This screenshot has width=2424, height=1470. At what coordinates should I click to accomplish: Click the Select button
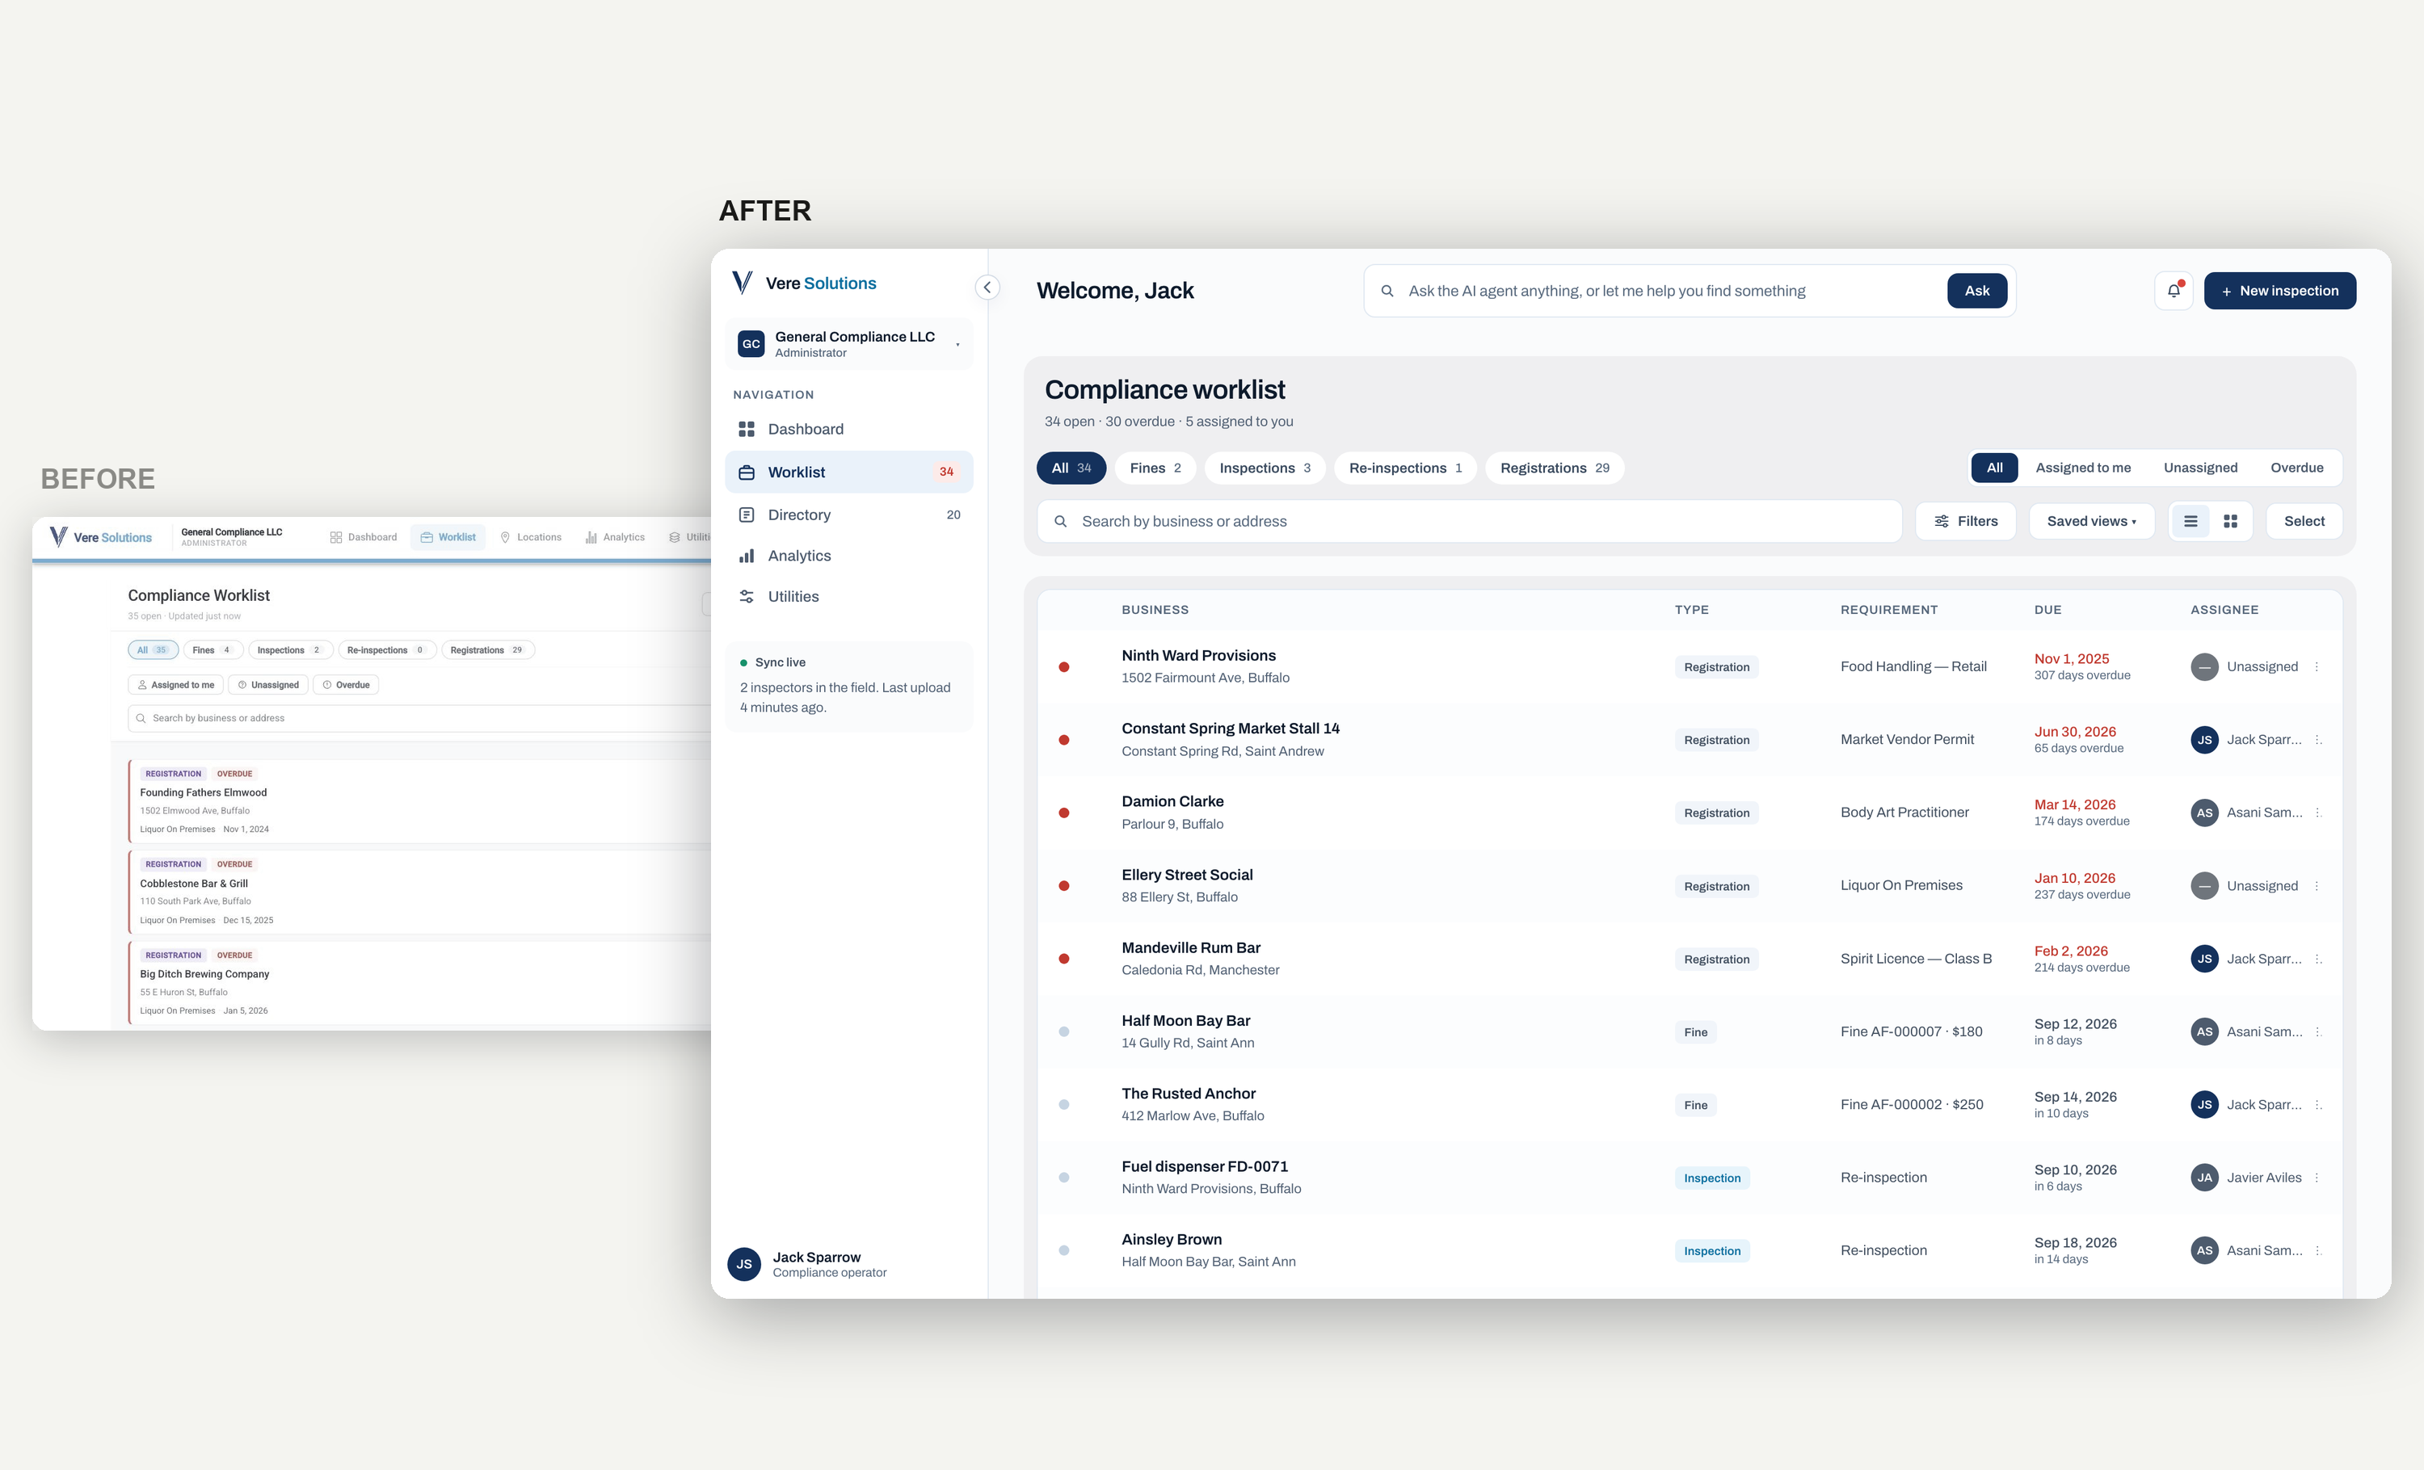[2304, 521]
